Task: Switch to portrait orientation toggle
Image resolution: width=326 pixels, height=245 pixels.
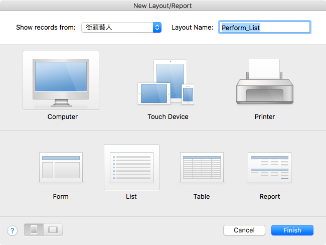Action: tap(34, 230)
